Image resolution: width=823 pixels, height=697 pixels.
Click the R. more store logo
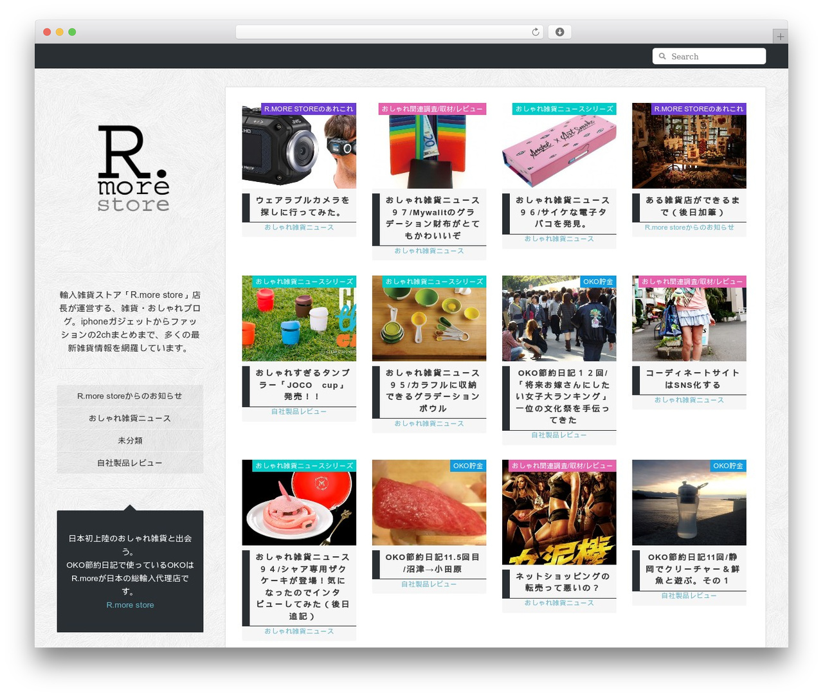tap(133, 168)
